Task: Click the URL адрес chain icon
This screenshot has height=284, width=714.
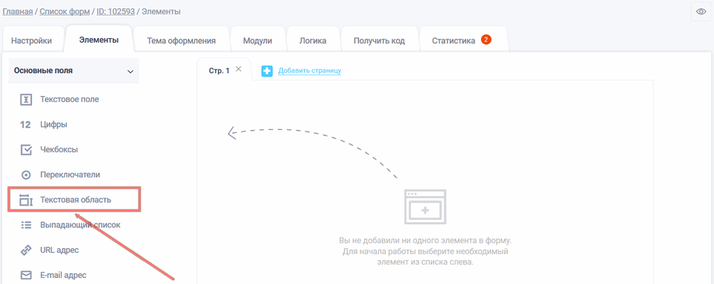Action: [x=26, y=250]
